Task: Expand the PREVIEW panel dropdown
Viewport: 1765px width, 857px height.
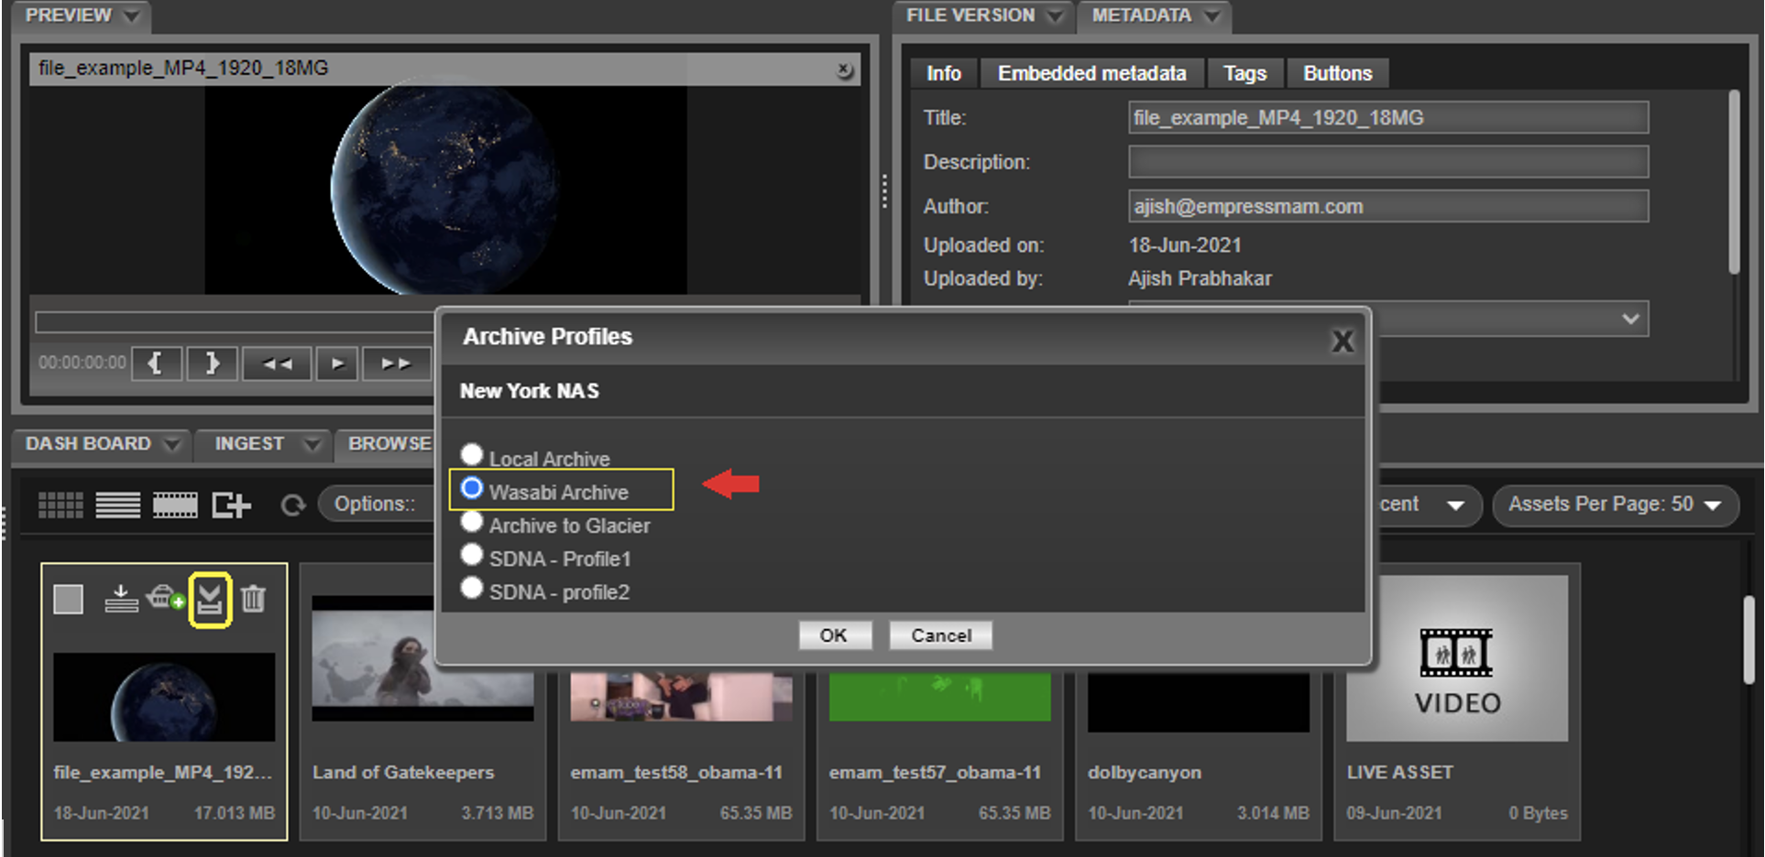Action: 131,16
